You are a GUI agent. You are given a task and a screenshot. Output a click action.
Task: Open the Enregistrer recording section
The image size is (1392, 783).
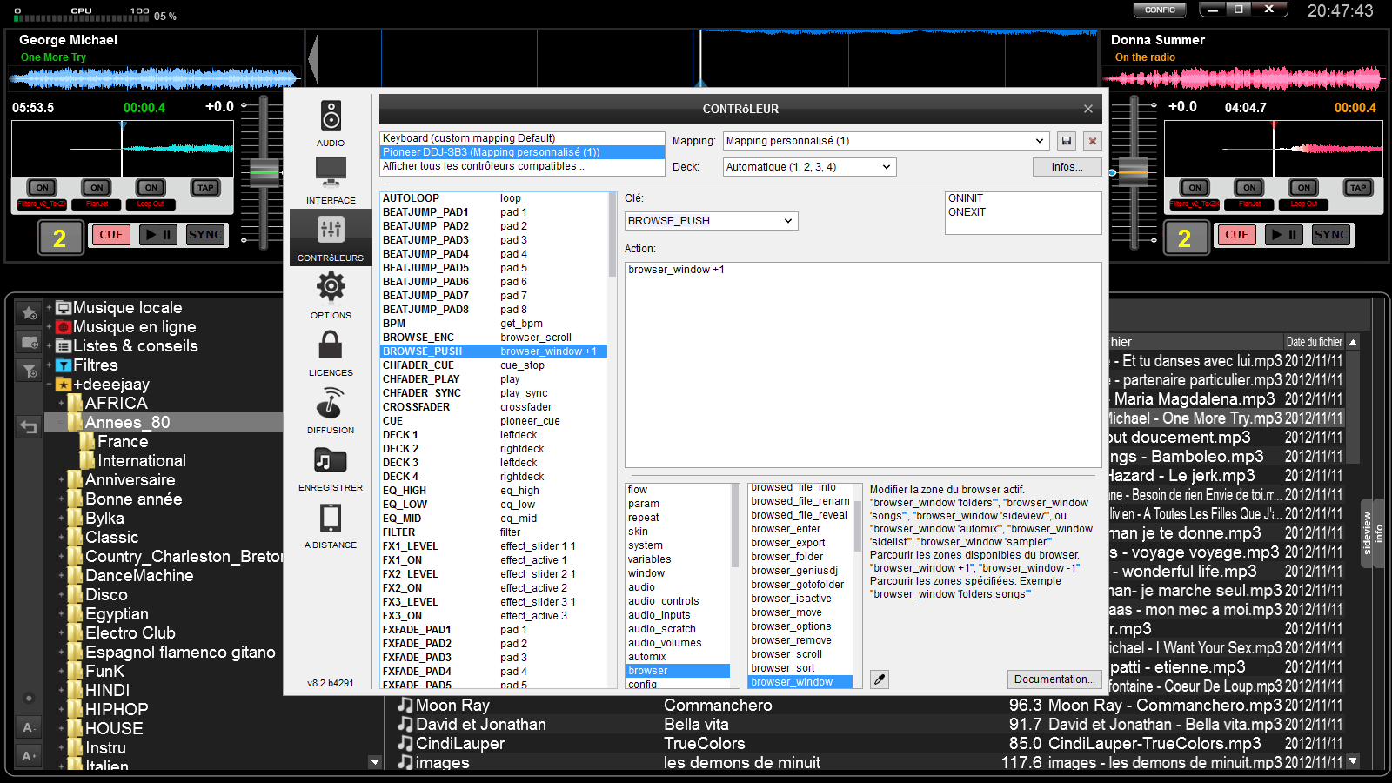click(x=331, y=467)
